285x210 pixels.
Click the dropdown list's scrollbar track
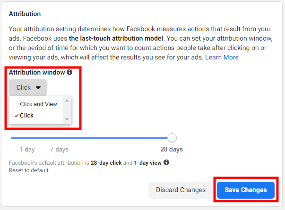pyautogui.click(x=67, y=110)
